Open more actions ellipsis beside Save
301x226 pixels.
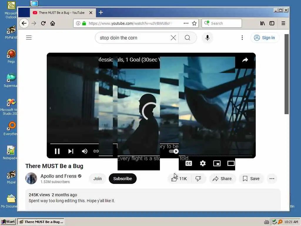pyautogui.click(x=272, y=179)
